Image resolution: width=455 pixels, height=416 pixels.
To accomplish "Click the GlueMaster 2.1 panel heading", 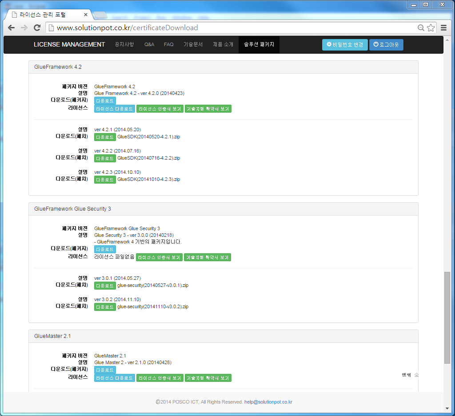I will click(x=224, y=336).
